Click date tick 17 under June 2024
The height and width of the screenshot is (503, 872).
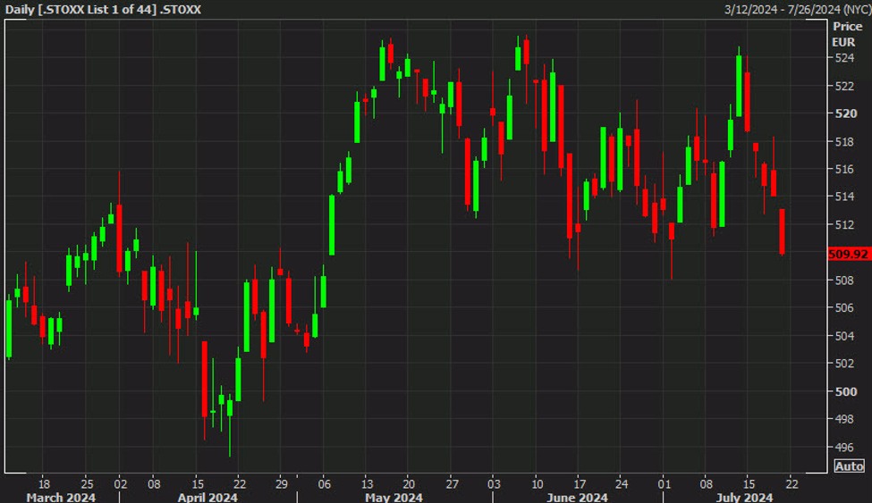[x=580, y=483]
